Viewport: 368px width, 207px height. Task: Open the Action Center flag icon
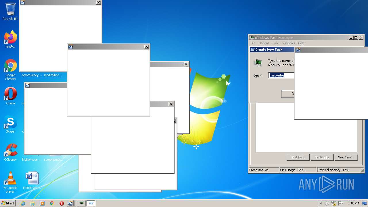(x=341, y=203)
